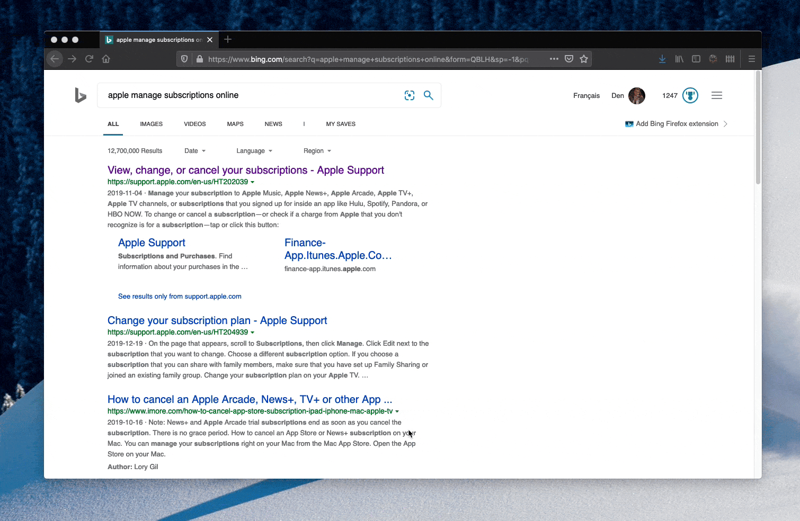
Task: Open View, change, or cancel your subscriptions result
Action: (x=246, y=170)
